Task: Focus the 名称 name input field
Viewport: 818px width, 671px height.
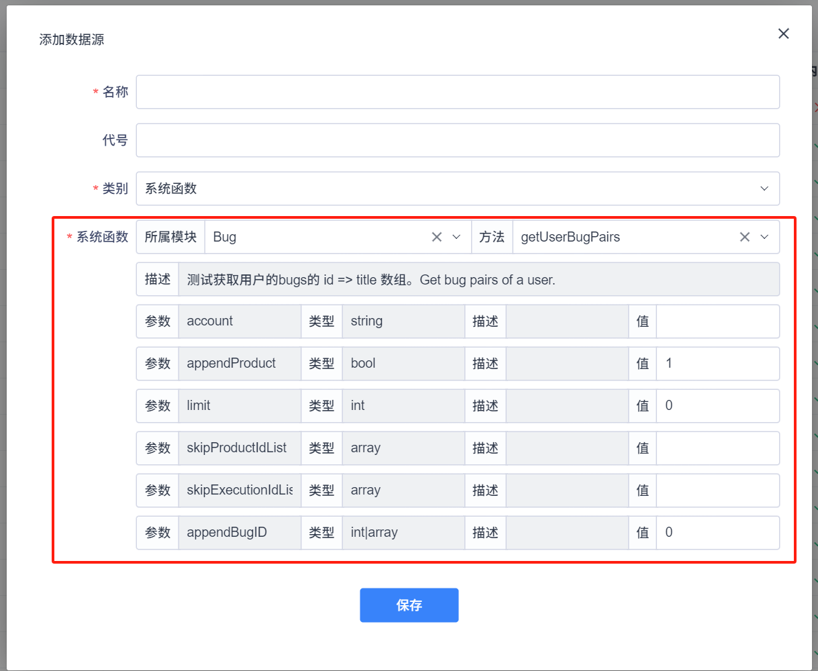Action: click(x=458, y=92)
